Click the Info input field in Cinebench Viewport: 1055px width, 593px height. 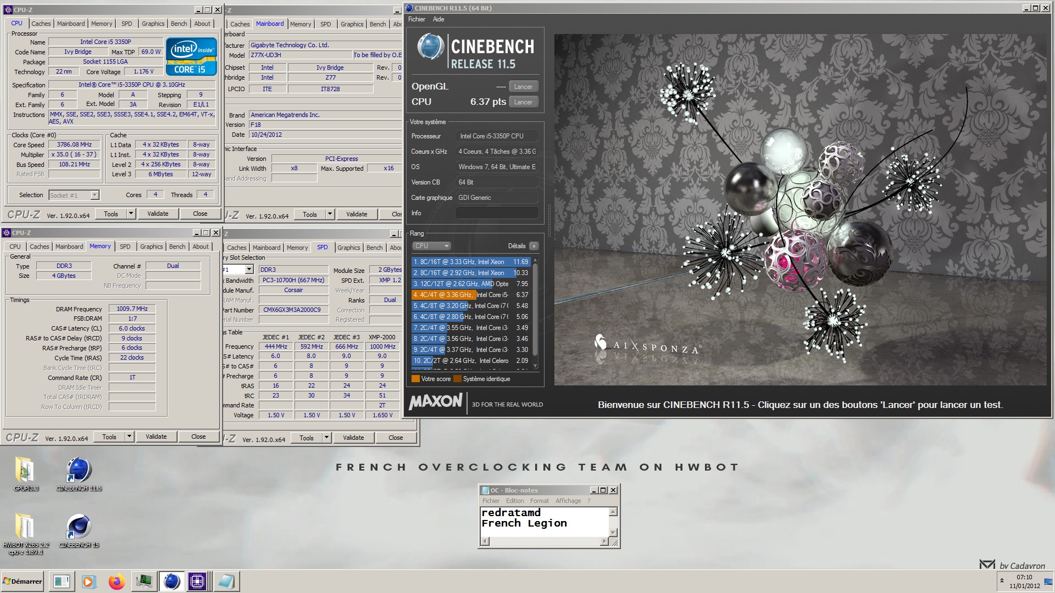[x=497, y=213]
